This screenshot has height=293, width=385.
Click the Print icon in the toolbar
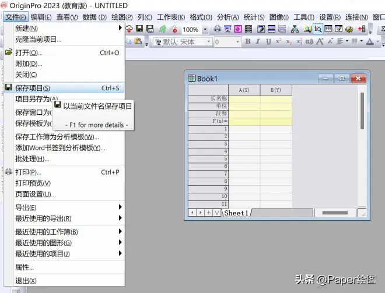click(217, 29)
